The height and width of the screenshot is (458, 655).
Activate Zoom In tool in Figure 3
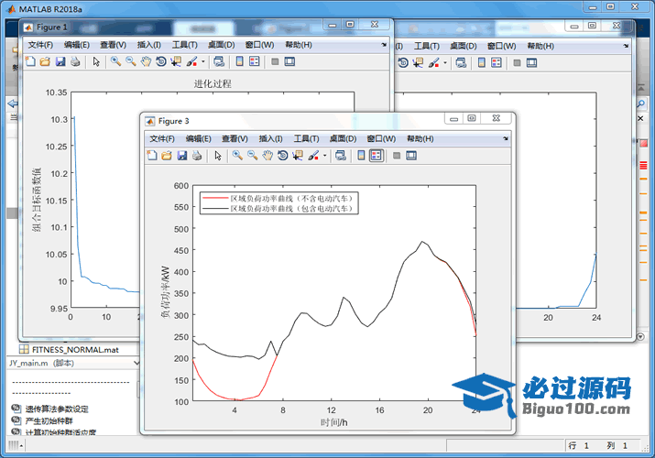[x=237, y=156]
